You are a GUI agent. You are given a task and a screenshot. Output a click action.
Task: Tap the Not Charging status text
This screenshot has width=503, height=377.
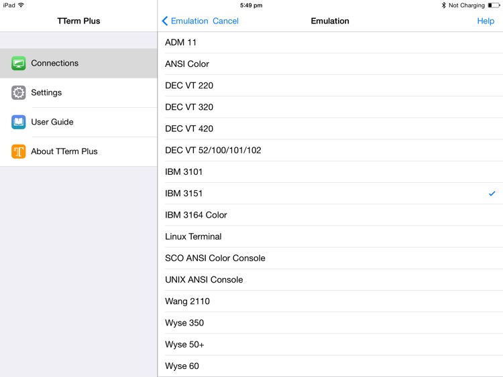point(466,5)
